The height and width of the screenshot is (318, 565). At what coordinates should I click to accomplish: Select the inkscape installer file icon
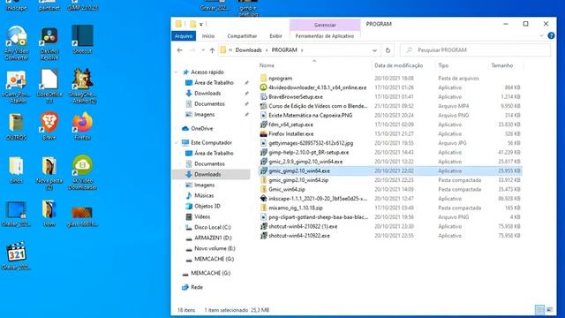[x=263, y=198]
